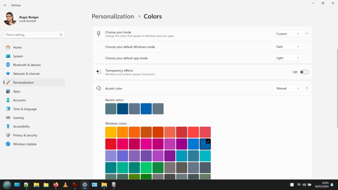Open Network & internet settings
Image resolution: width=338 pixels, height=190 pixels.
[34, 73]
